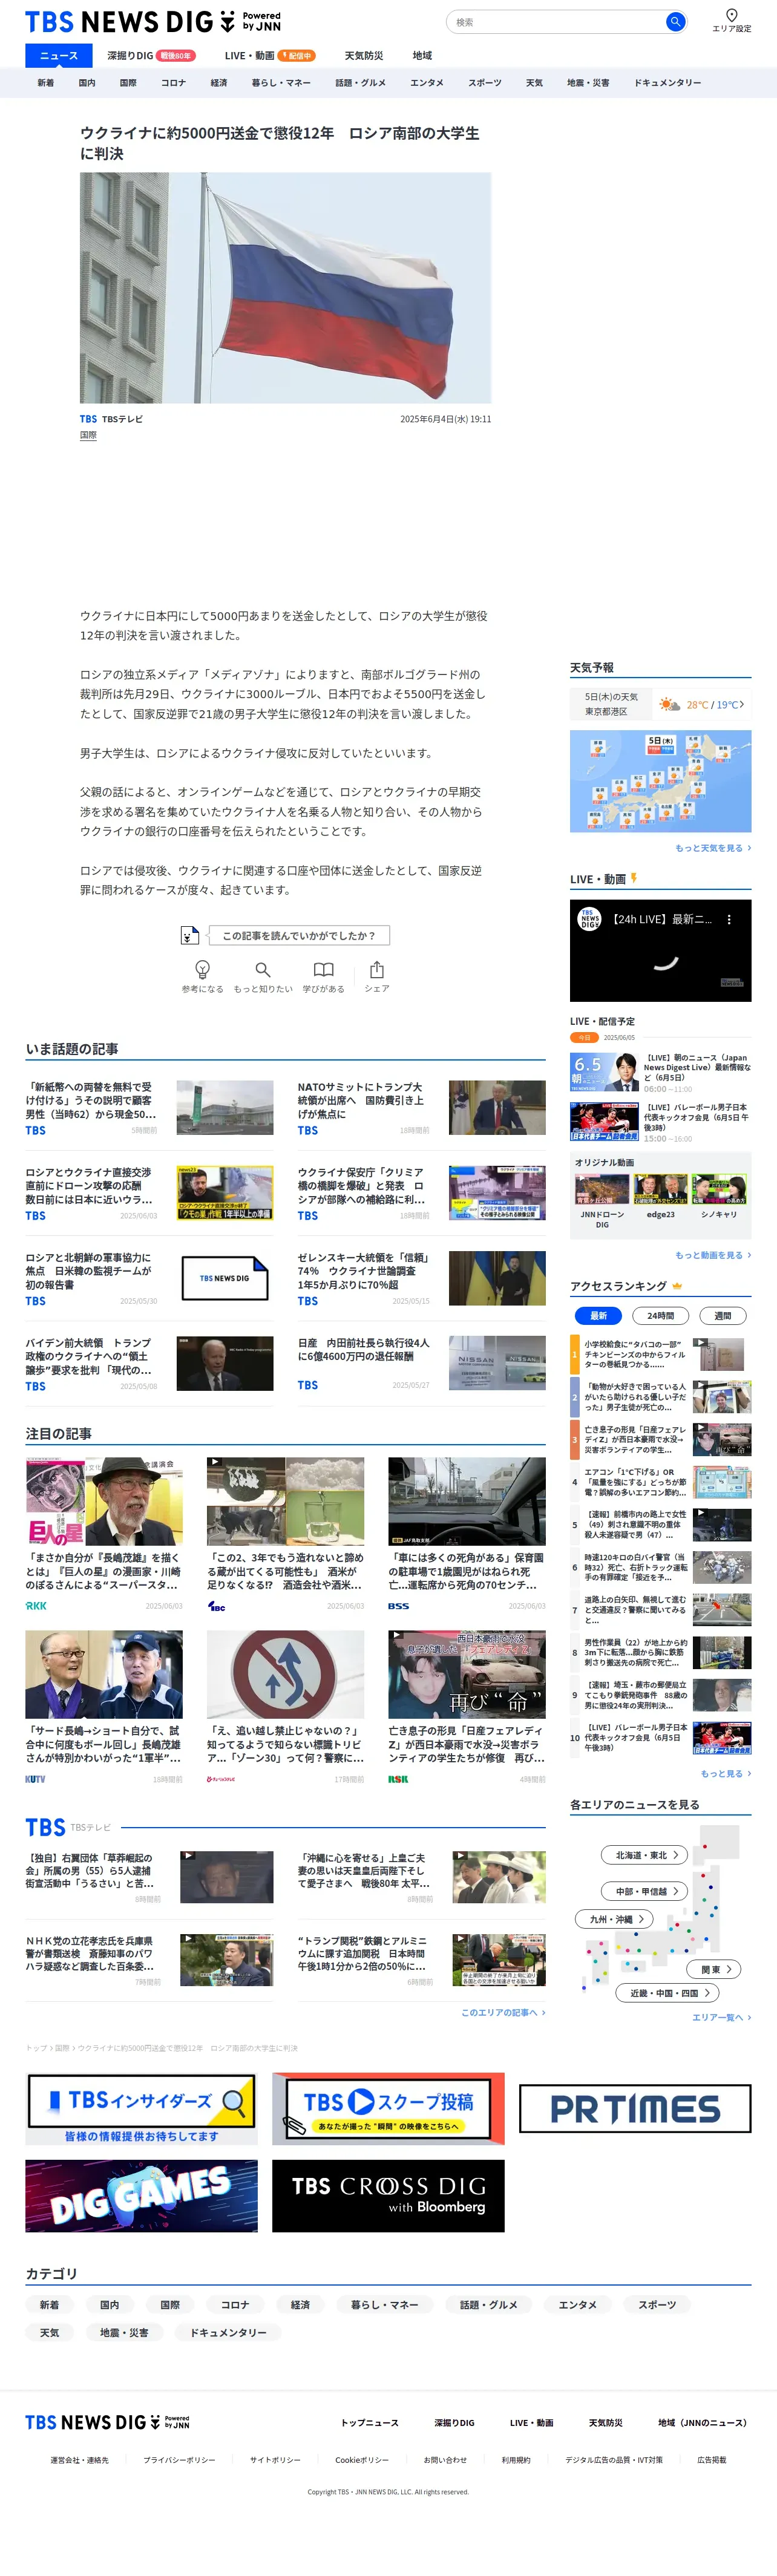Click the 検索 search input field
777x2576 pixels.
[x=556, y=21]
